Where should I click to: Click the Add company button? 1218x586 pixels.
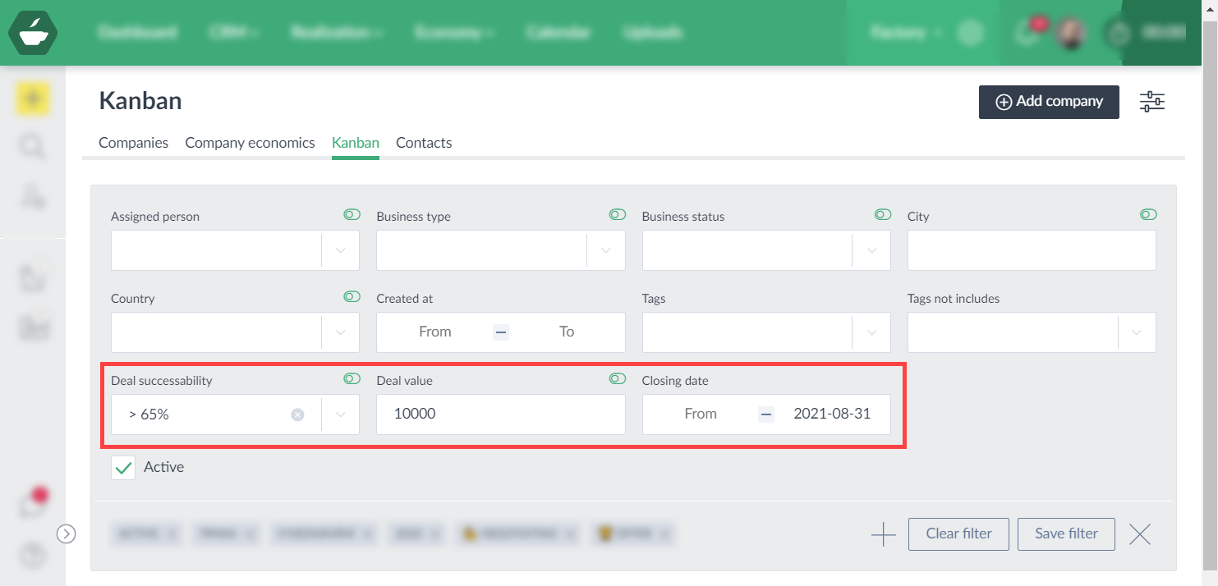pos(1049,102)
